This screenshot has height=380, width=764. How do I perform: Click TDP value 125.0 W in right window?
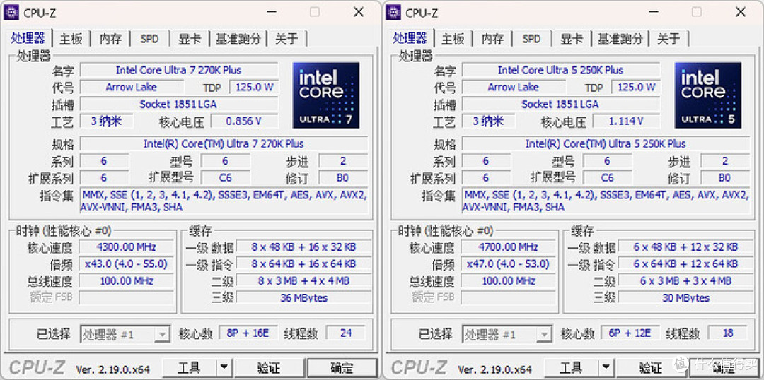coord(637,87)
